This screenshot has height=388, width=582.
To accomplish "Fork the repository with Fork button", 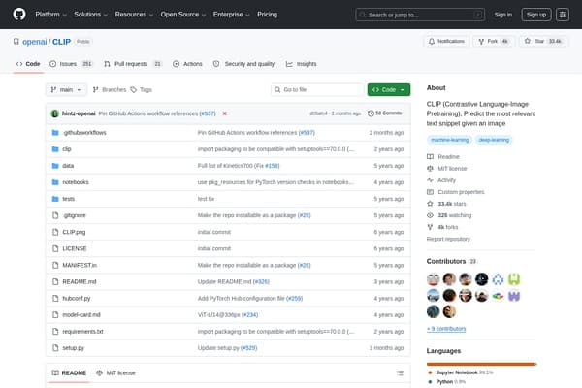I will click(494, 41).
